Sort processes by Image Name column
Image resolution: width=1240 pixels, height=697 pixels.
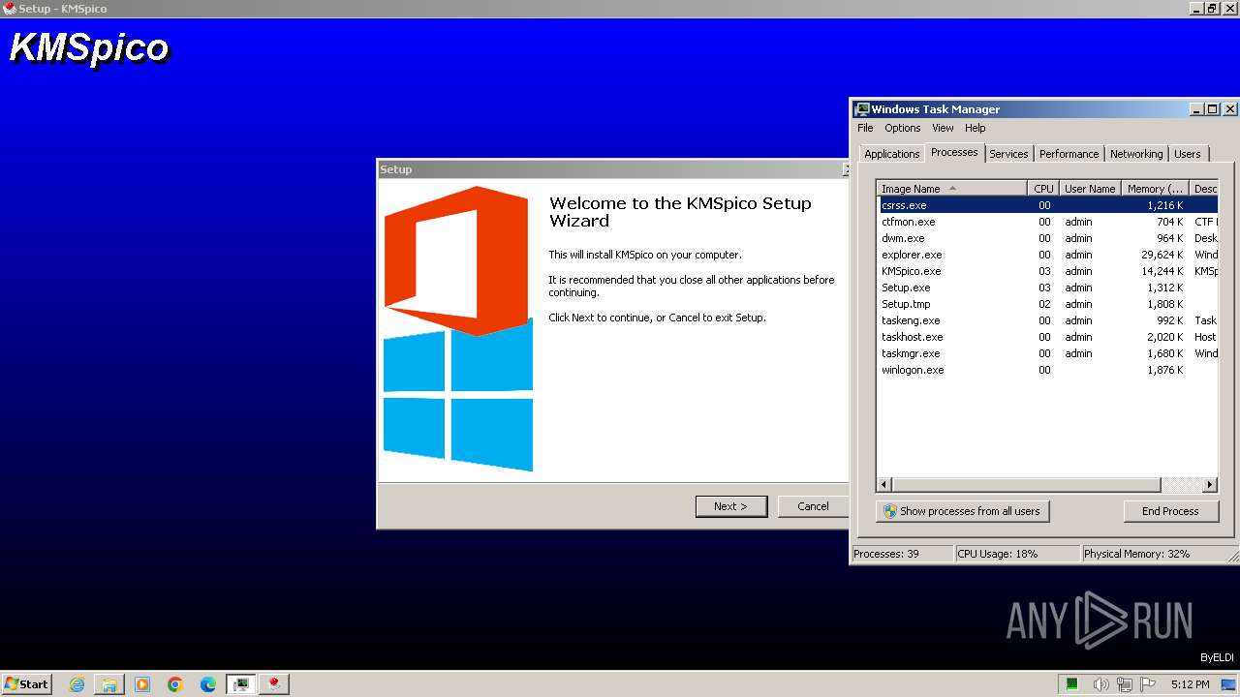coord(952,189)
